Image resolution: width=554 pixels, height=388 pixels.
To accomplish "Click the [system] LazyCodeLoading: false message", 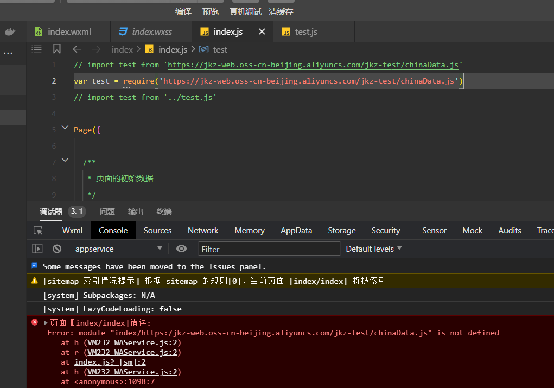I will 112,309.
